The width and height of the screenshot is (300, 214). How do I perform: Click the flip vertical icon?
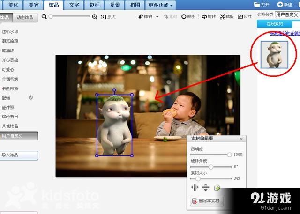206,187
